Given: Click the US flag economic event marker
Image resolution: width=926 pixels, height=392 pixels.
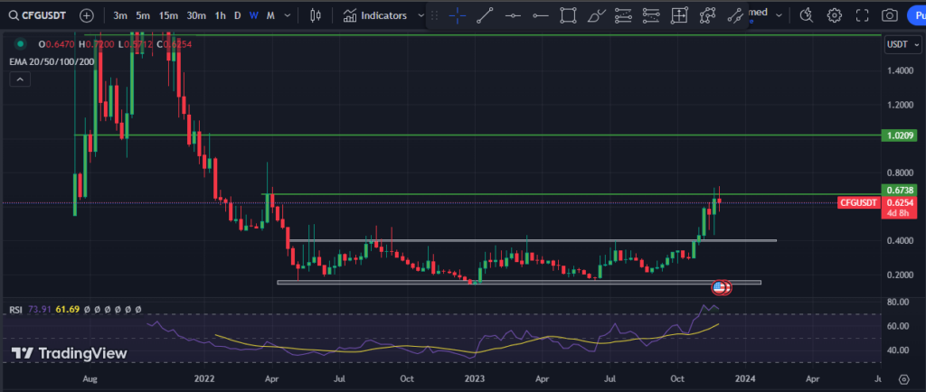Looking at the screenshot, I should (x=719, y=287).
